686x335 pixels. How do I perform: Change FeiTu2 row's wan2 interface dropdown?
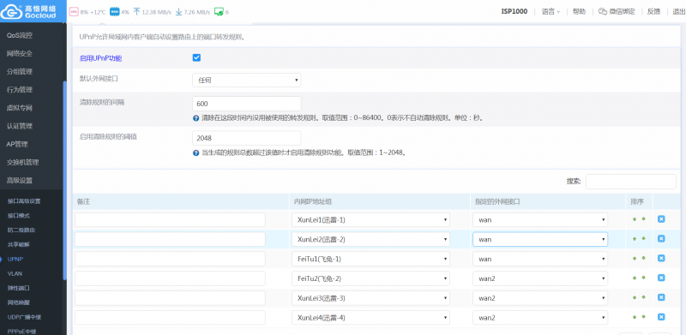540,278
